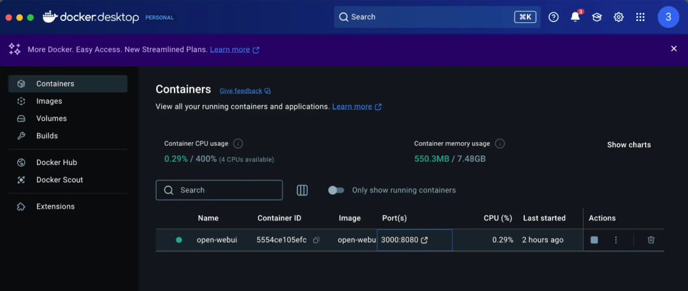688x291 pixels.
Task: Click the PERSONAL plan label
Action: tap(159, 18)
